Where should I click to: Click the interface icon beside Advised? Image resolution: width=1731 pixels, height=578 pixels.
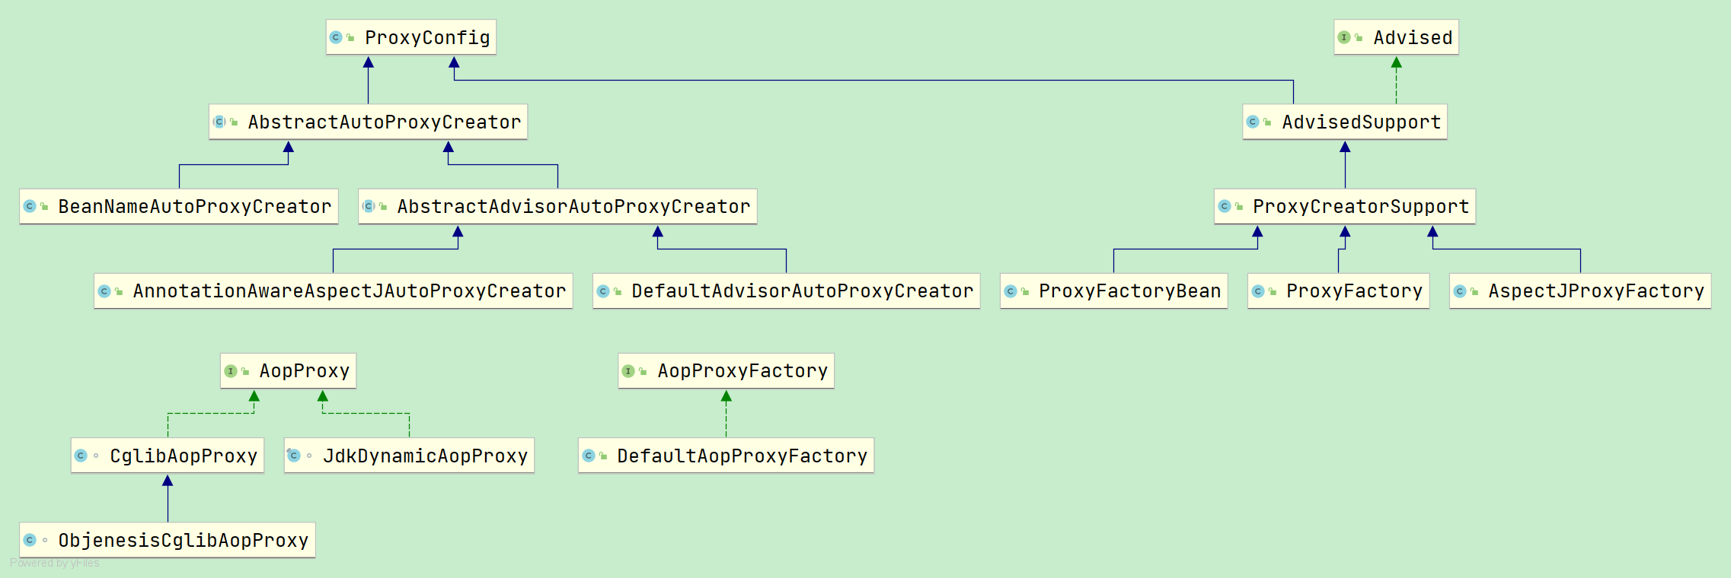(1344, 37)
